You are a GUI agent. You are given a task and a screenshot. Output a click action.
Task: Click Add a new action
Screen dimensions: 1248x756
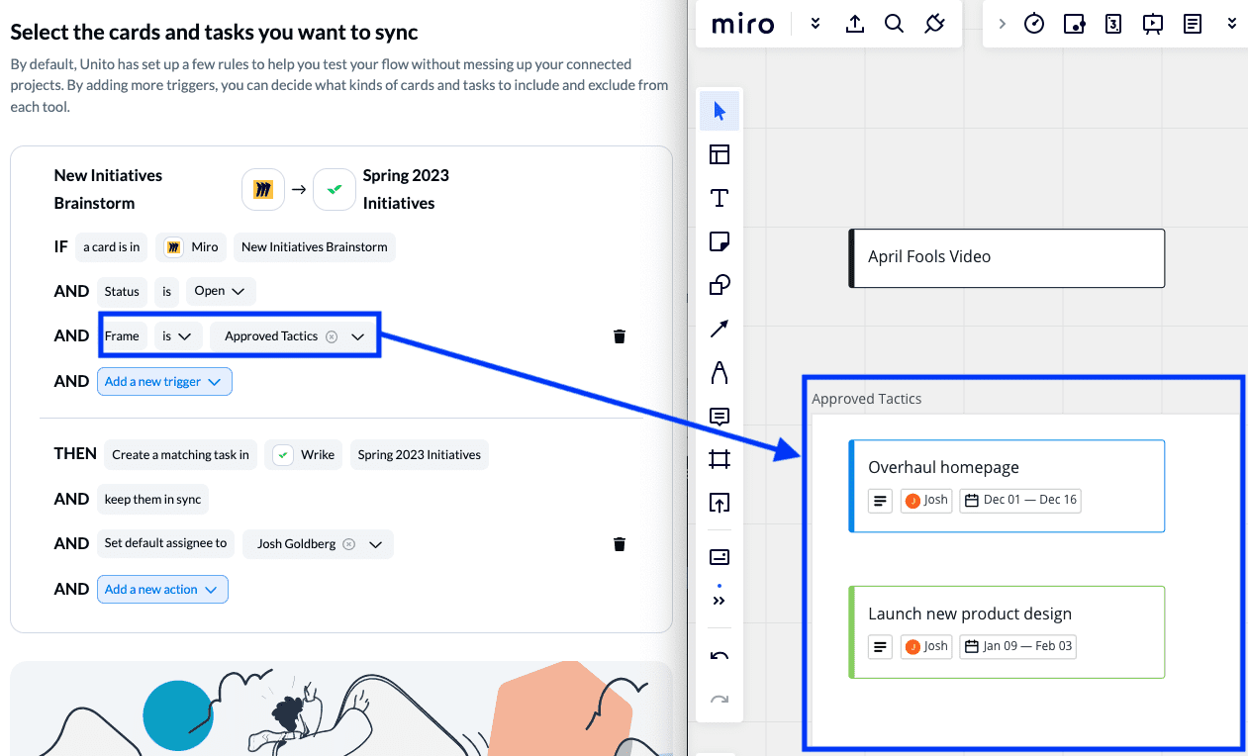pos(162,590)
